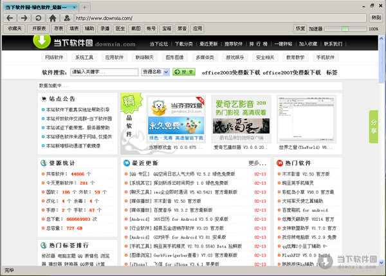386x276 pixels.
Task: Click the 最近更新 section icon
Action: point(127,163)
